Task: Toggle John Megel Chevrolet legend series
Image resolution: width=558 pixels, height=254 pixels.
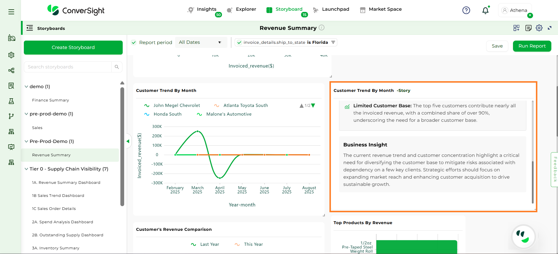Action: 176,106
